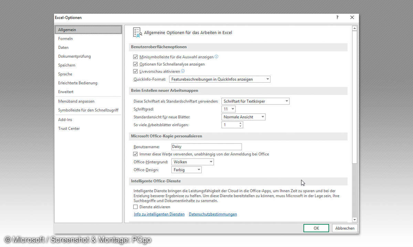Click the info icon beside Livevorschau aktivieren
The height and width of the screenshot is (247, 413).
coord(183,71)
